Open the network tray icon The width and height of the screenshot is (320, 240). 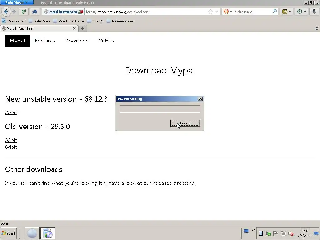click(283, 233)
